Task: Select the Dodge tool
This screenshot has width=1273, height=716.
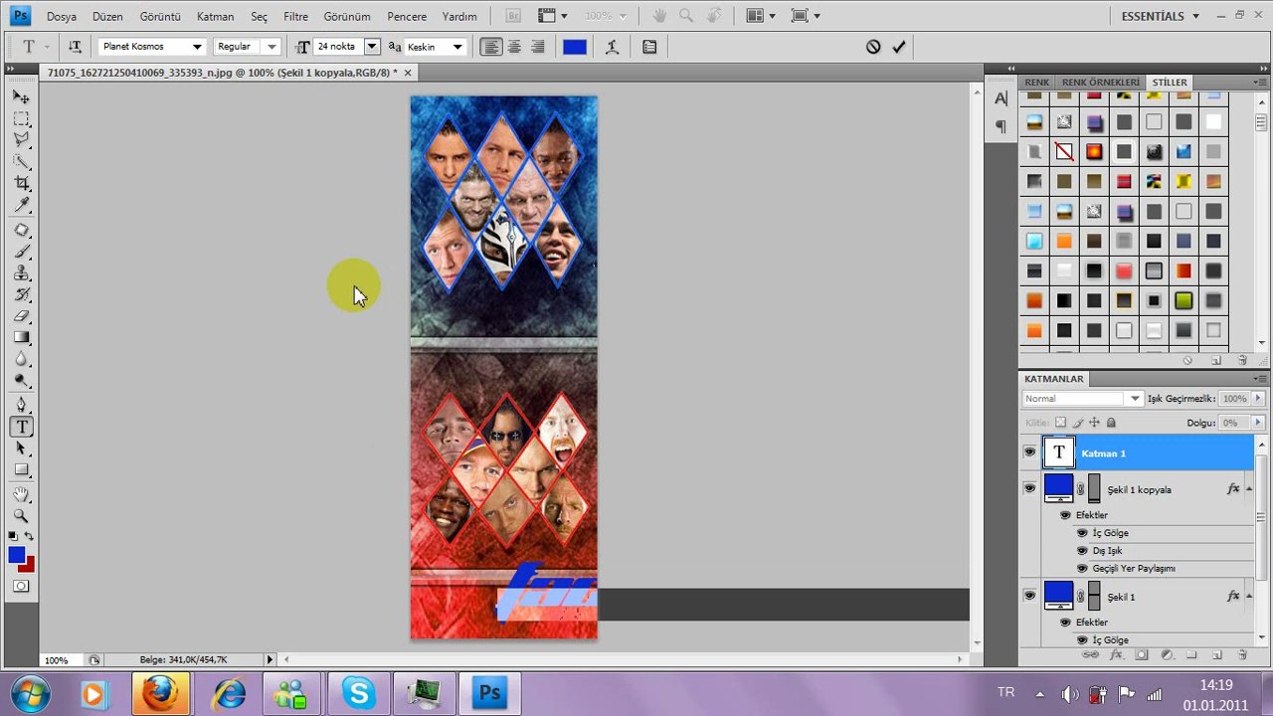Action: click(21, 381)
